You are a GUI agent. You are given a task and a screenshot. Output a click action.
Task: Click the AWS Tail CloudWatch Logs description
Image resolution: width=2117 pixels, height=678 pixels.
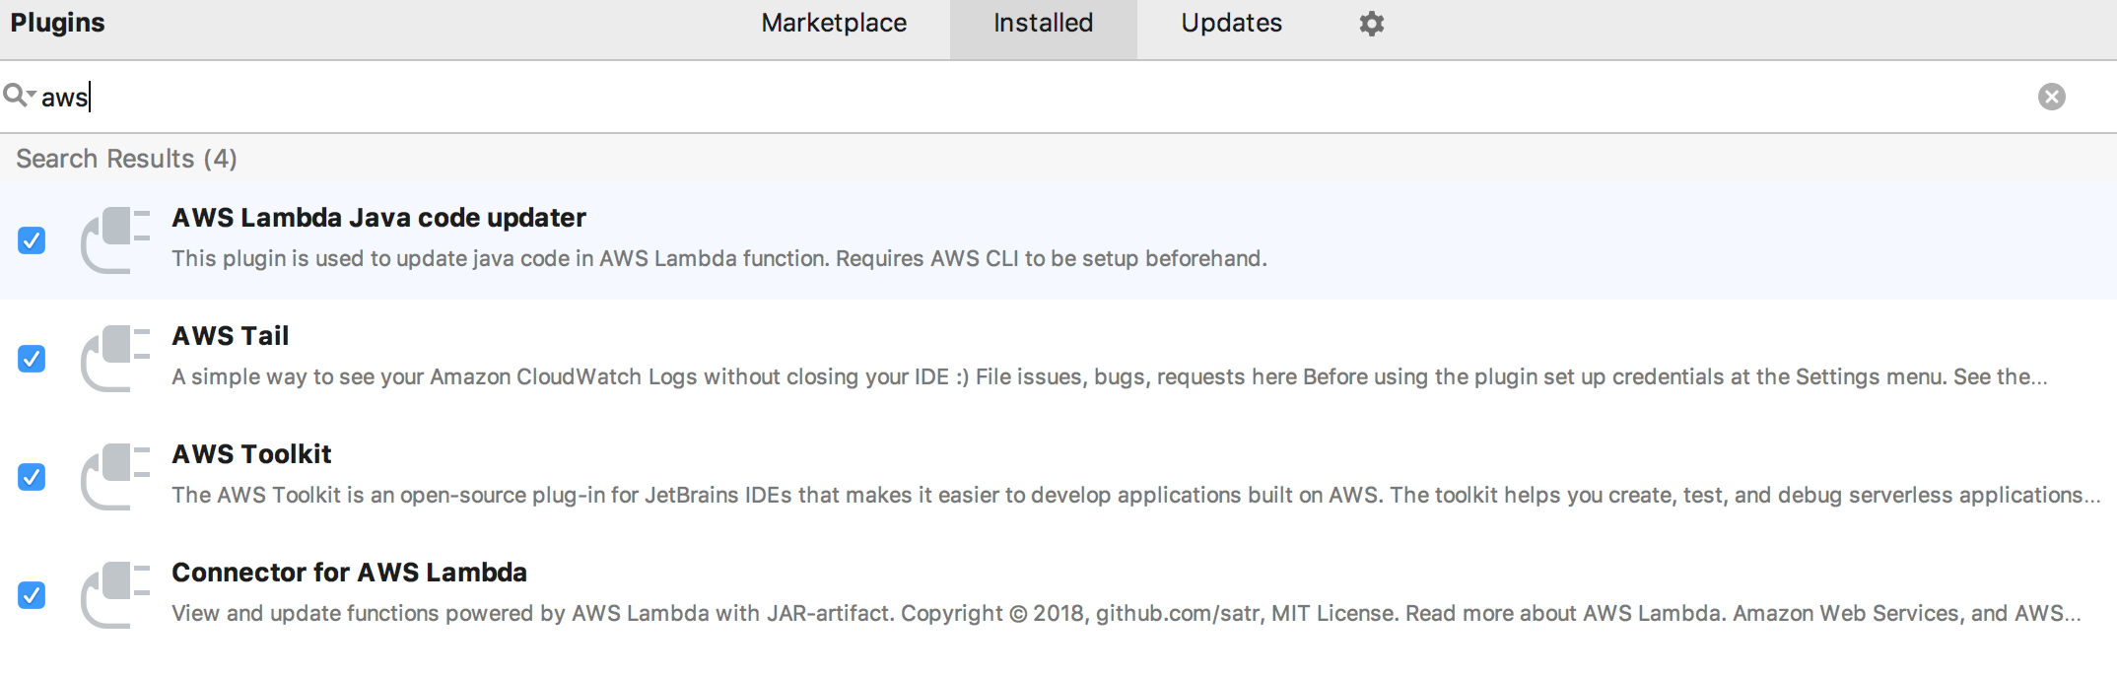coord(1110,376)
